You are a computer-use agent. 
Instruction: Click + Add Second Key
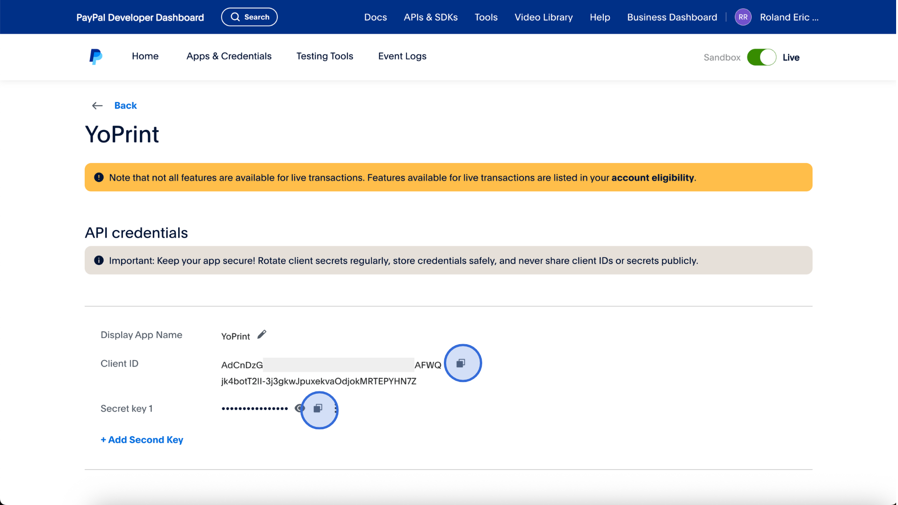(x=142, y=440)
